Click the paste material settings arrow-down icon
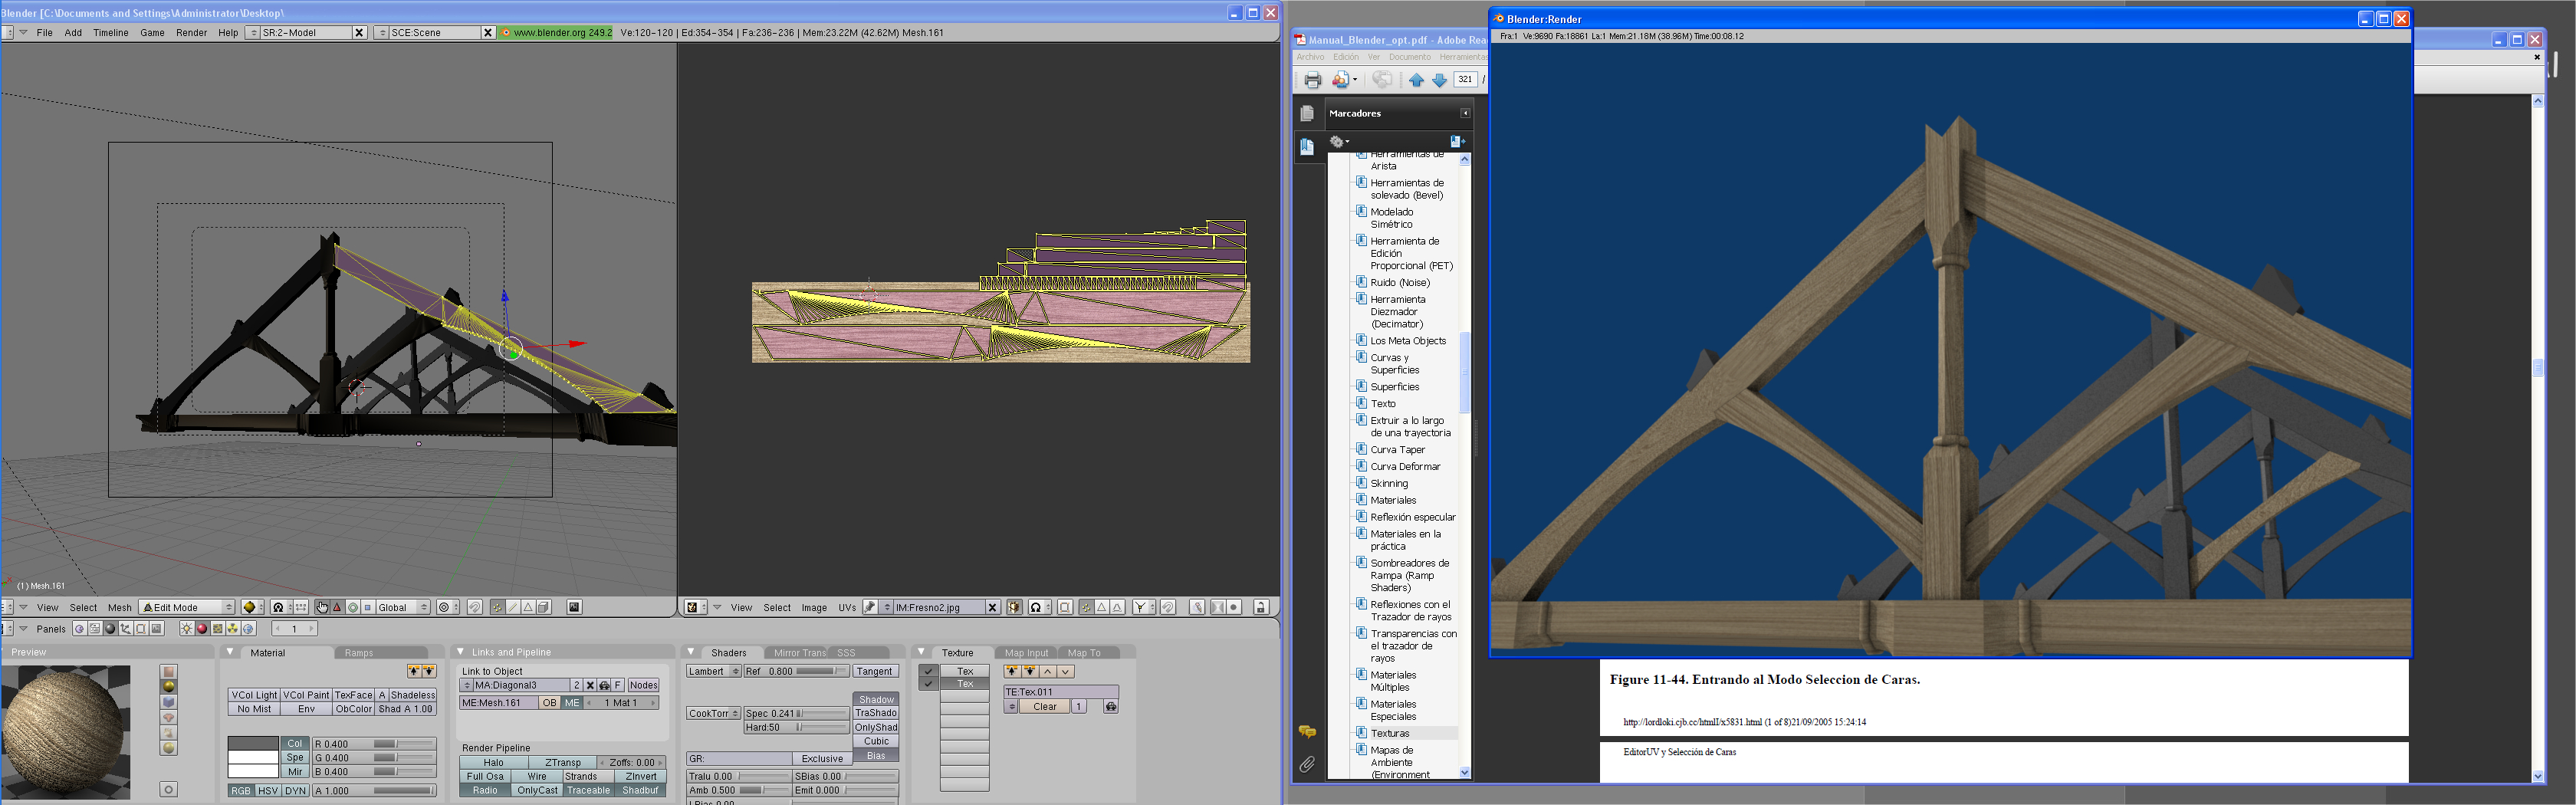Viewport: 2576px width, 805px height. [x=429, y=671]
